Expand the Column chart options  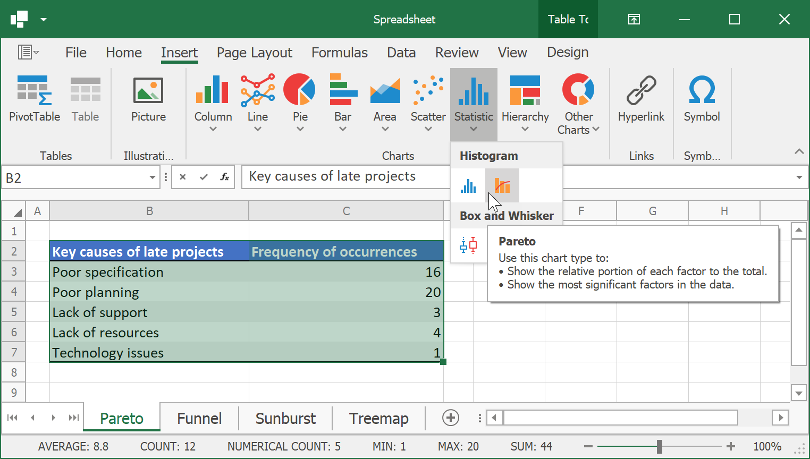(x=213, y=129)
